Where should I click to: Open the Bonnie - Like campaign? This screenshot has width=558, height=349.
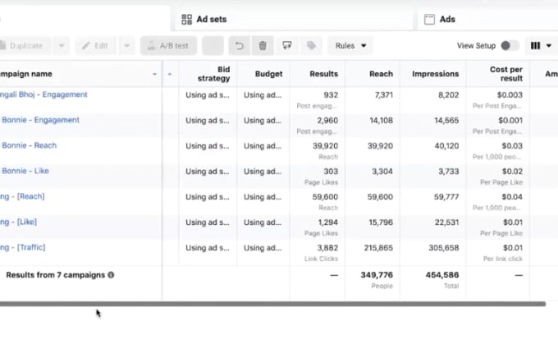pos(25,171)
